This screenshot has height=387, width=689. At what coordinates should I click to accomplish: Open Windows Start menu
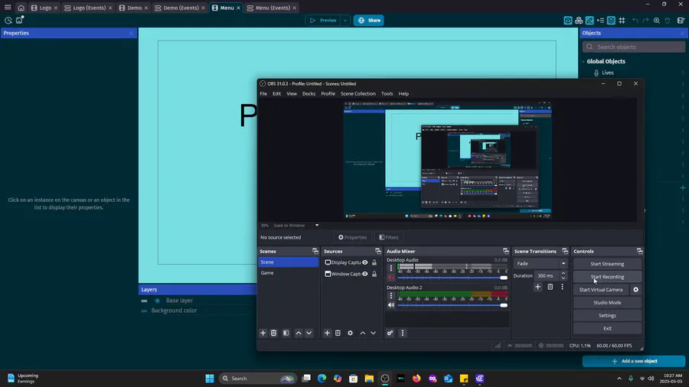click(210, 379)
